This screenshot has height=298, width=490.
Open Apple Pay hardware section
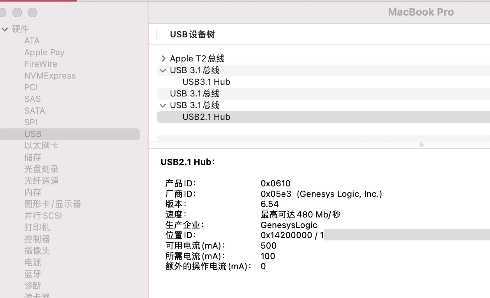[x=44, y=53]
